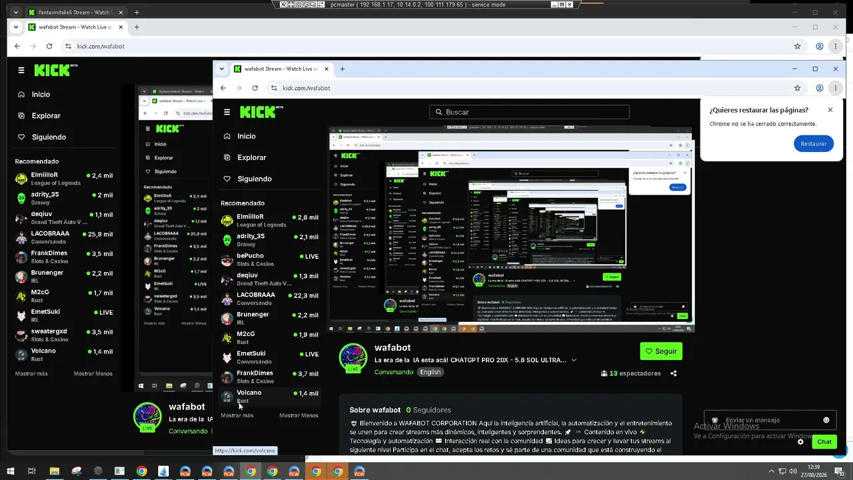Open FrankDimes avatar in front window sidebar
Viewport: 853px width, 480px height.
227,377
